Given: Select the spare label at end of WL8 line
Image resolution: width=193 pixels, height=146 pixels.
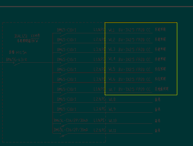Looking at the screenshot, I should click(x=158, y=100).
